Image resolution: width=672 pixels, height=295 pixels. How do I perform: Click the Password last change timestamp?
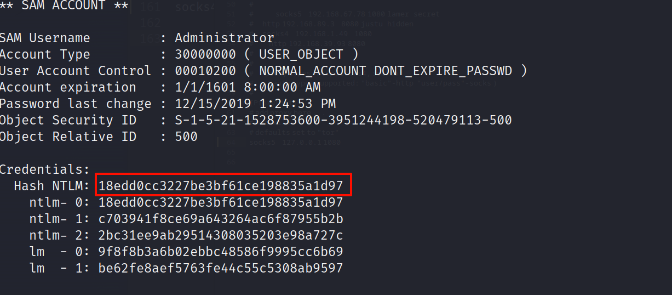point(255,104)
